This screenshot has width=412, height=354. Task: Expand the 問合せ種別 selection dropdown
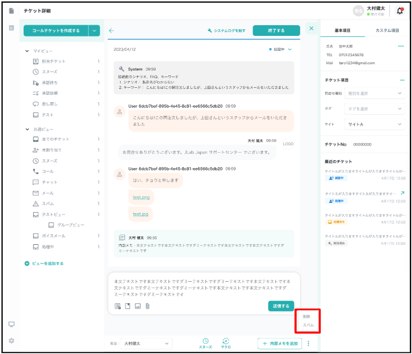(x=374, y=93)
